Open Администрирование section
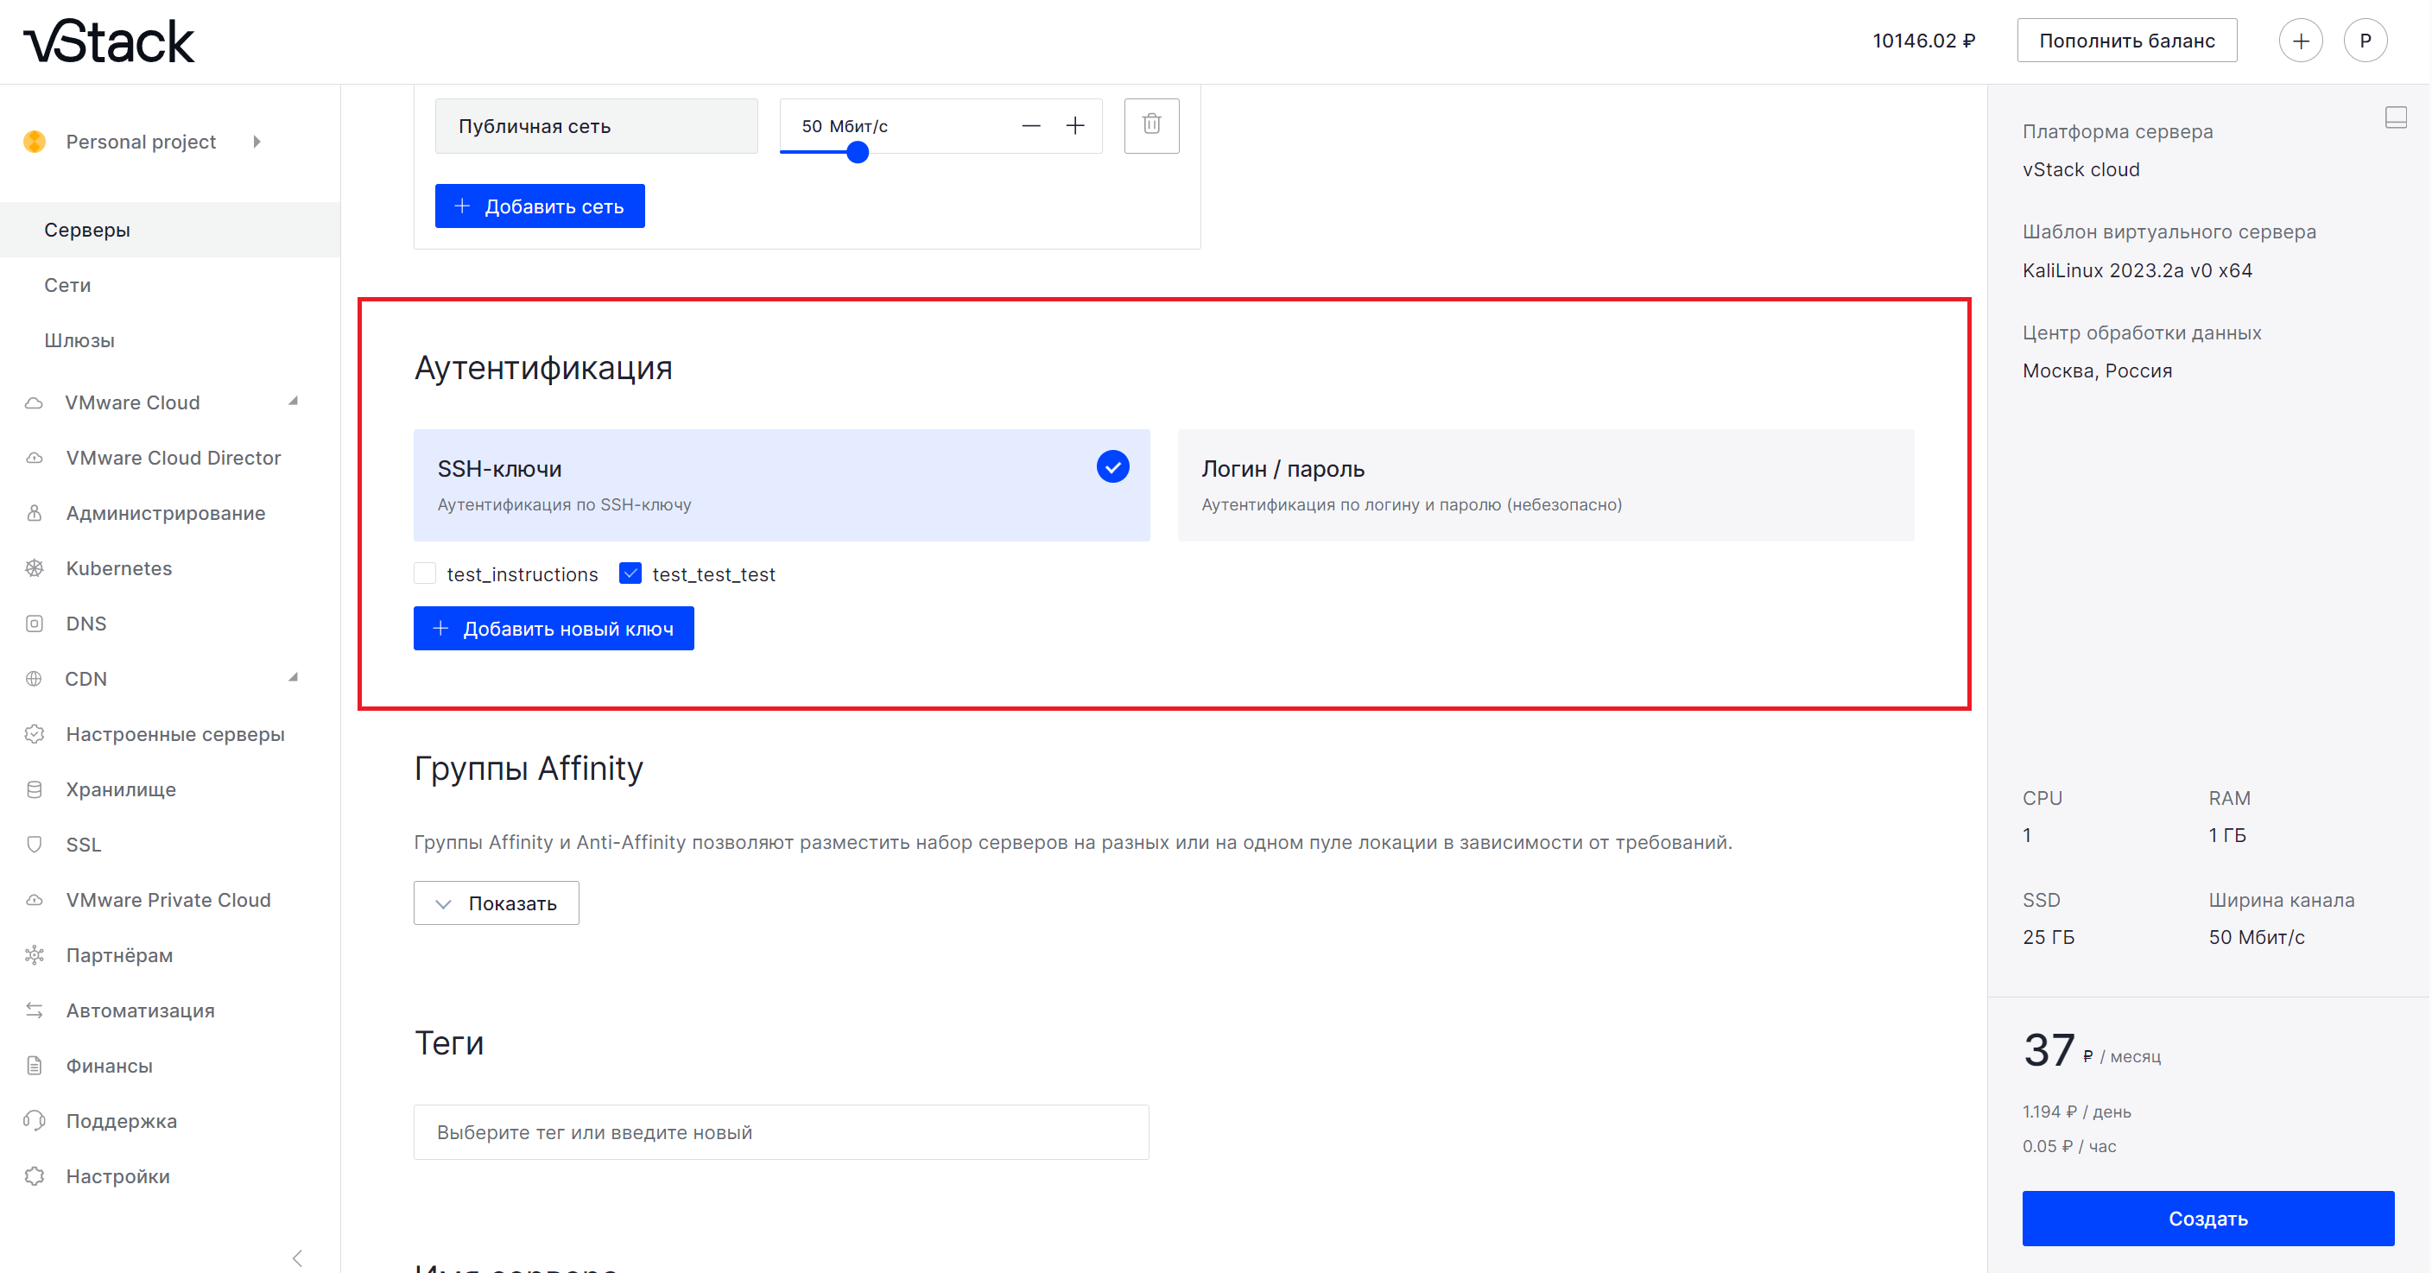 pyautogui.click(x=166, y=513)
